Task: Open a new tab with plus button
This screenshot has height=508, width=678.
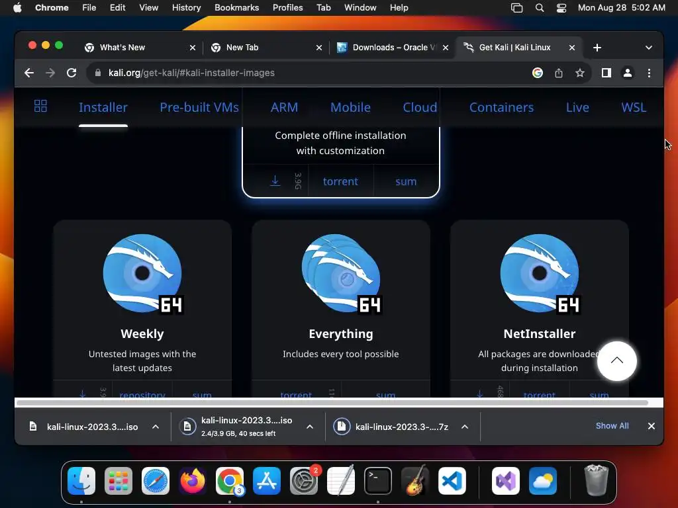Action: pos(597,48)
